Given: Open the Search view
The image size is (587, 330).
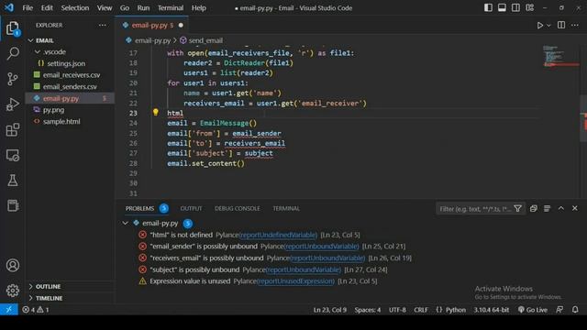Looking at the screenshot, I should point(13,53).
